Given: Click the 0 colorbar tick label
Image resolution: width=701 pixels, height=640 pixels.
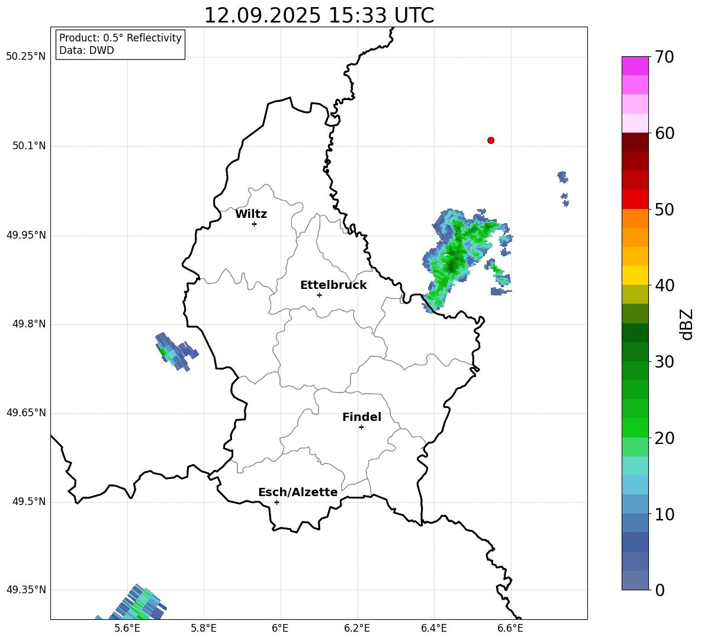Looking at the screenshot, I should coord(660,590).
